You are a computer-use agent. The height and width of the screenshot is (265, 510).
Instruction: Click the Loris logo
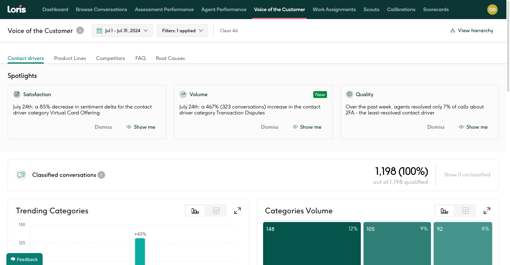[x=17, y=9]
